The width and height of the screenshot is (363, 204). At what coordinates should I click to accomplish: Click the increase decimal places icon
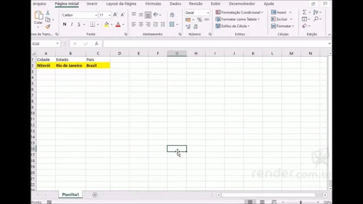point(188,27)
